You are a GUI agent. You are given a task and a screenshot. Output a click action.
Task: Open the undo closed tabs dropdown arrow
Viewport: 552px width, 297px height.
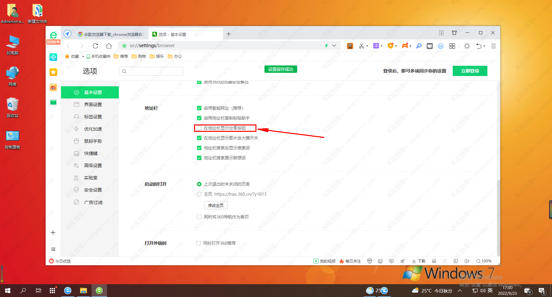(484, 46)
